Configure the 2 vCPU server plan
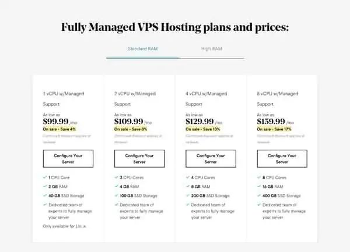Viewport: 350px width, 252px height. pos(139,158)
